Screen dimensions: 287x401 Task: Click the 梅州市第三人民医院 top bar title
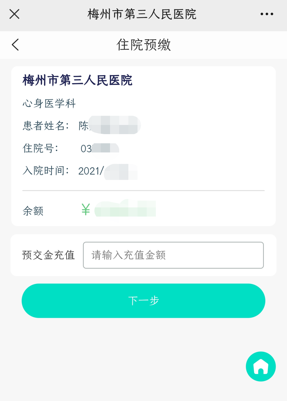point(142,14)
